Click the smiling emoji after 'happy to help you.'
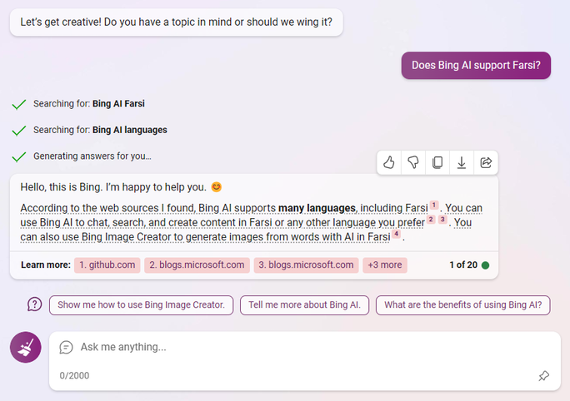 [217, 187]
